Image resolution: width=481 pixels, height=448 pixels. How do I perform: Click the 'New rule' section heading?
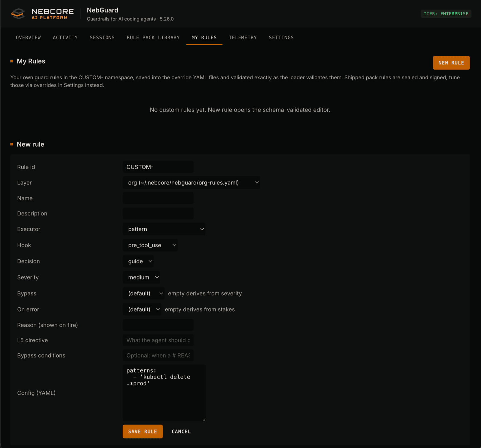(x=30, y=145)
